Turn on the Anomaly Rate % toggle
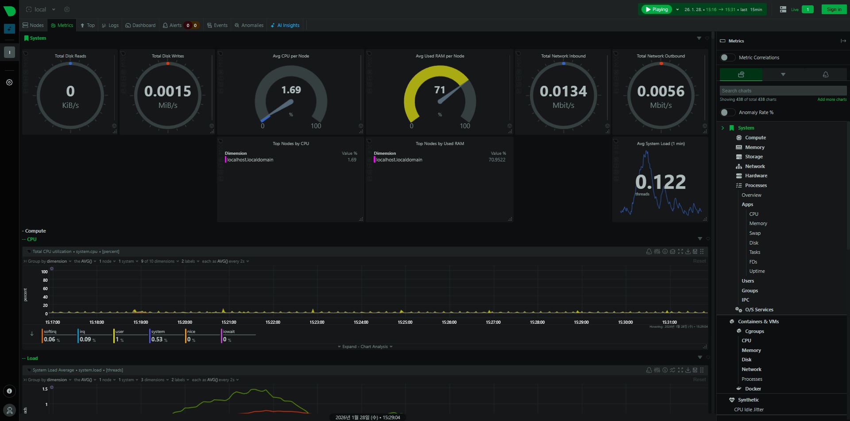Image resolution: width=850 pixels, height=421 pixels. point(727,112)
